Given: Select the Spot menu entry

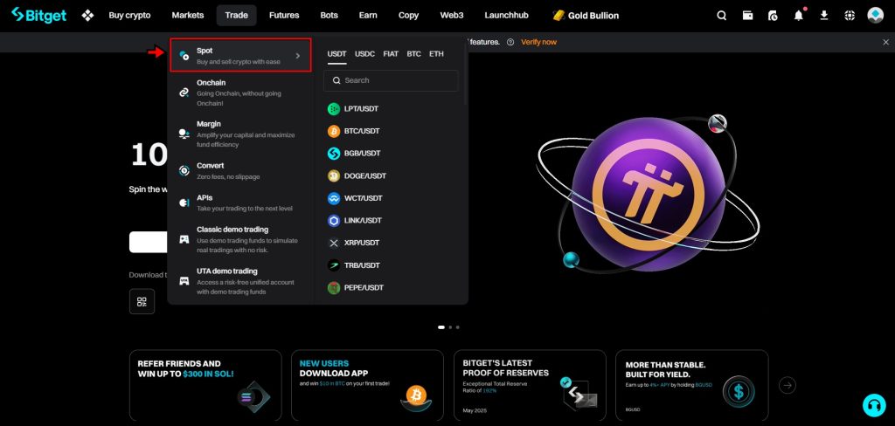Looking at the screenshot, I should click(240, 55).
